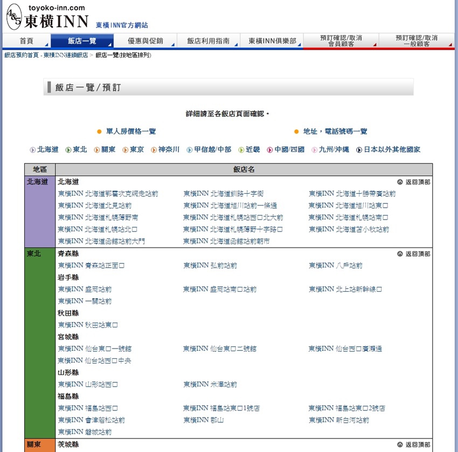Screen dimensions: 458x452
Task: Open 東橫INN 北海道北見站前 hotel
Action: pos(95,206)
